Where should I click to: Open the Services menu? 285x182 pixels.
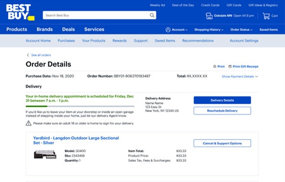94,29
